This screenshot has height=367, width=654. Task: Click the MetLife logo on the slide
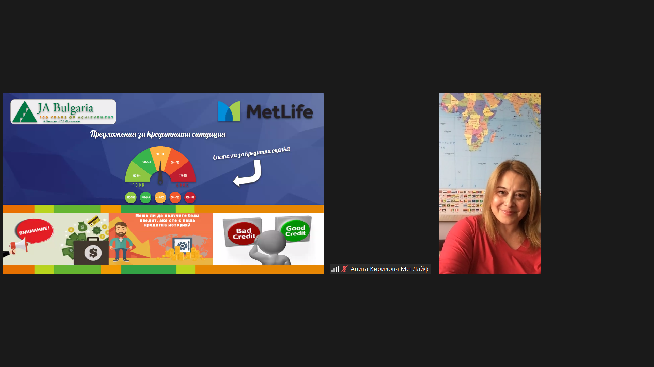265,111
